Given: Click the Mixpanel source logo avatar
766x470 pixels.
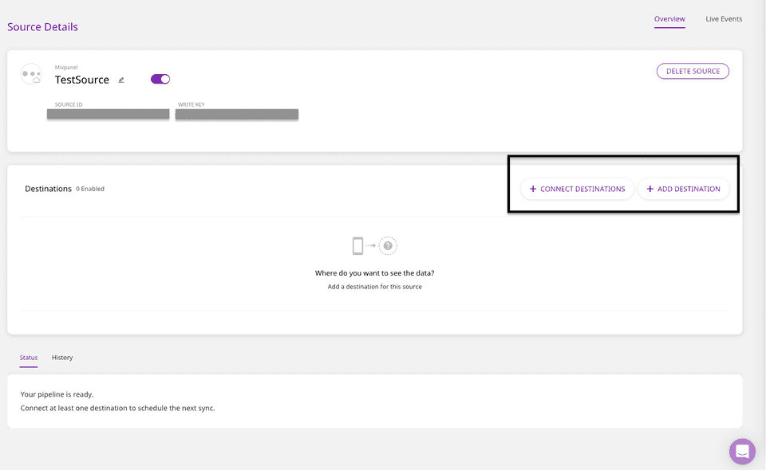Looking at the screenshot, I should 31,74.
